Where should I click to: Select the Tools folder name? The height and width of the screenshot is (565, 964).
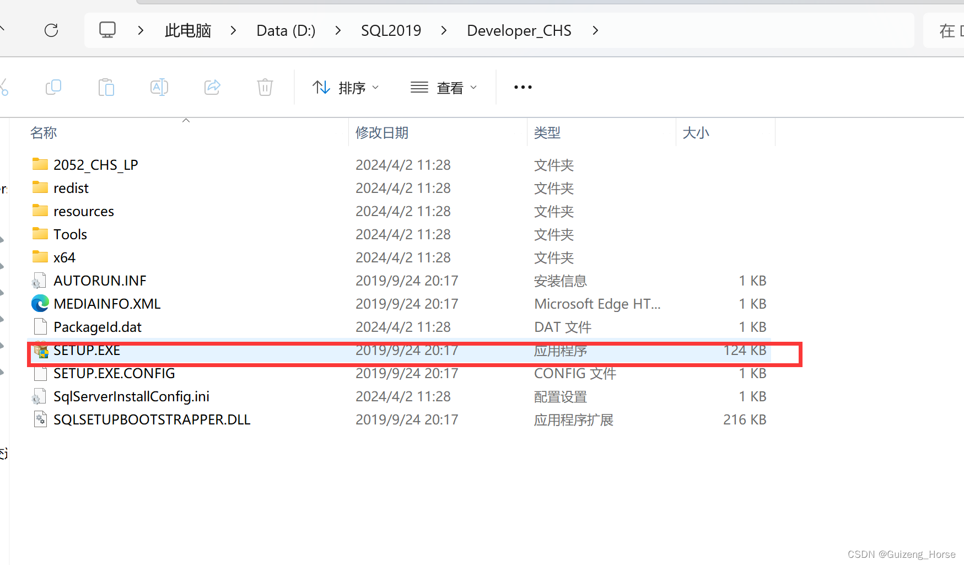(71, 234)
